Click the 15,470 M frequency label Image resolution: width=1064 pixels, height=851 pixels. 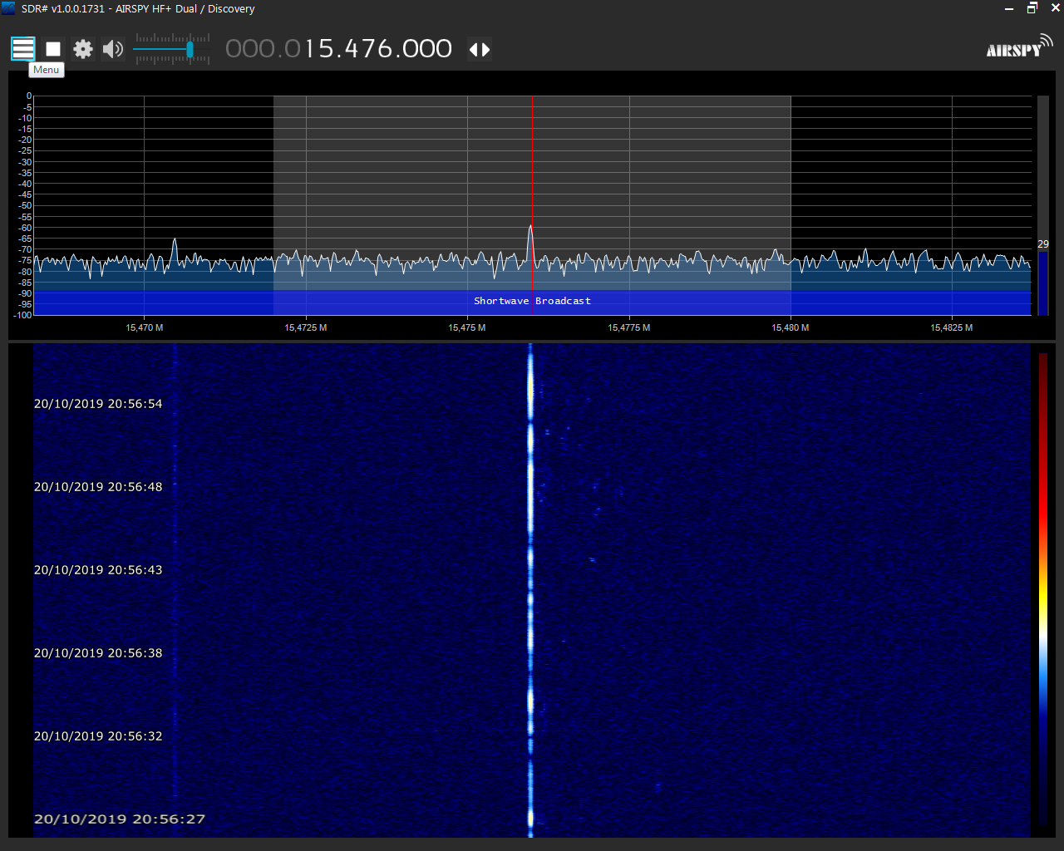(x=145, y=327)
